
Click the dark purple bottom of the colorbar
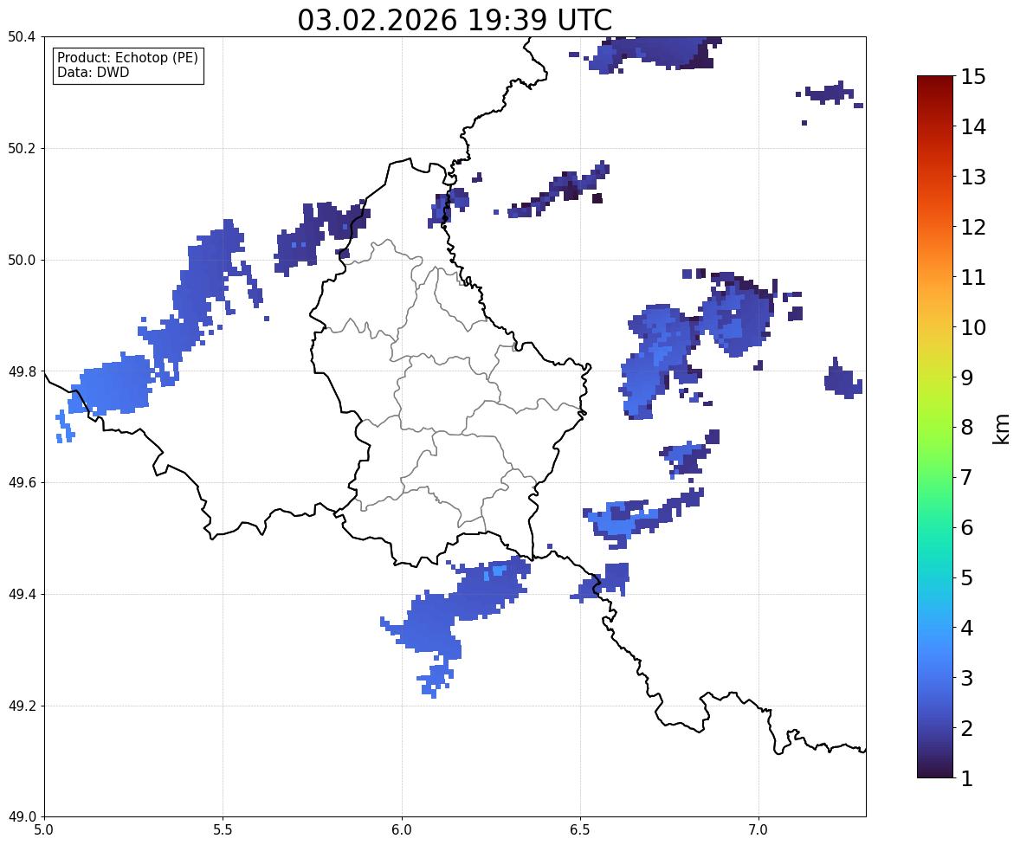(935, 770)
